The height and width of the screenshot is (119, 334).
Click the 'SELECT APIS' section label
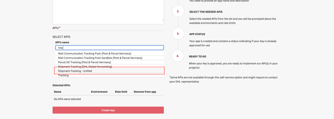pos(61,37)
